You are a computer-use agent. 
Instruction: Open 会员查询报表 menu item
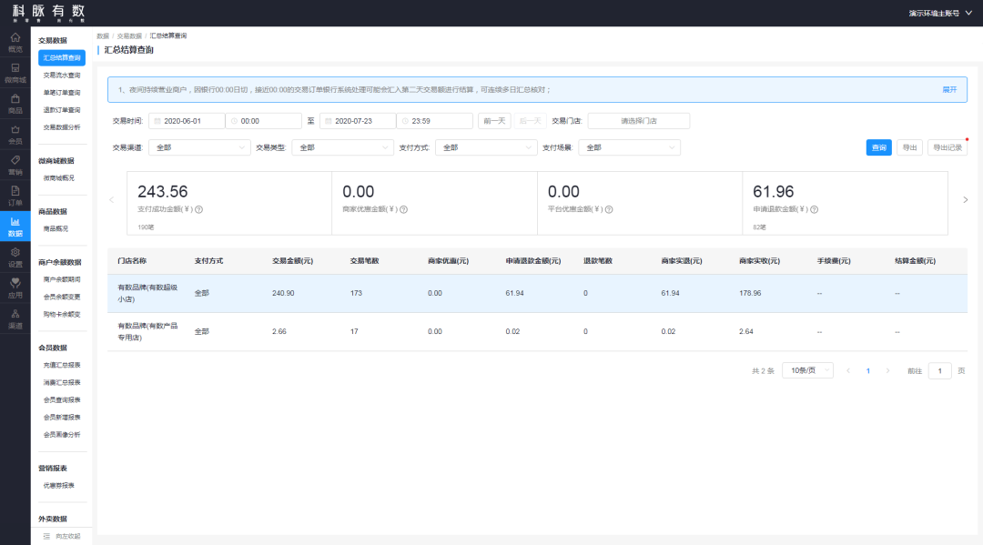pyautogui.click(x=62, y=399)
